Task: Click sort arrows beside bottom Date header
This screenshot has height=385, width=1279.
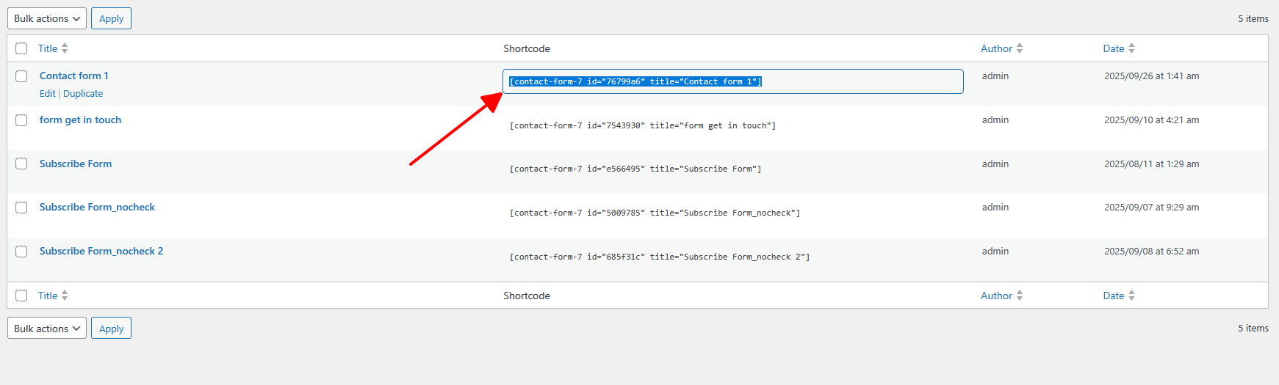Action: (1131, 296)
